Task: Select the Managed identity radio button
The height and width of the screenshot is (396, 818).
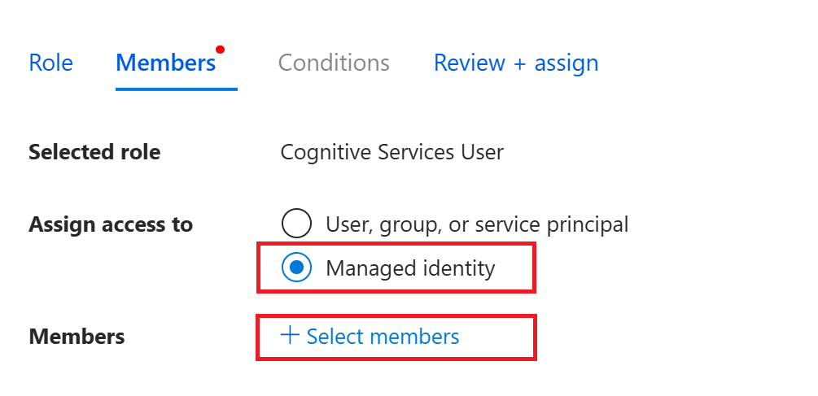Action: click(x=296, y=268)
